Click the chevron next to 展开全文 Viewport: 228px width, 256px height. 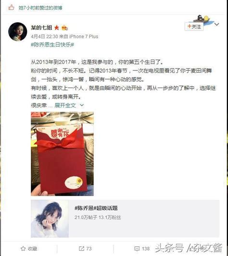click(x=82, y=106)
